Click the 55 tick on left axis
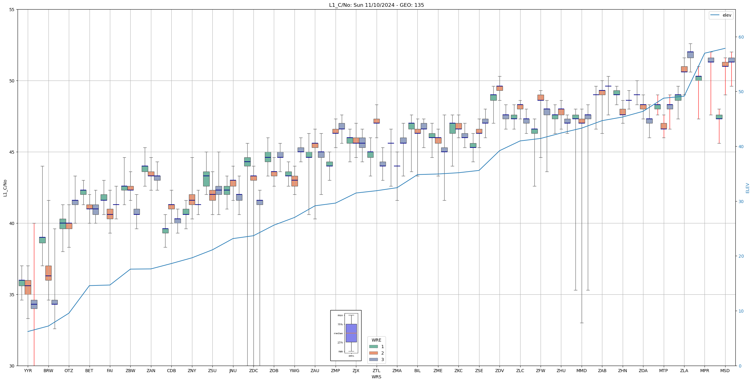The image size is (753, 382). pyautogui.click(x=12, y=10)
